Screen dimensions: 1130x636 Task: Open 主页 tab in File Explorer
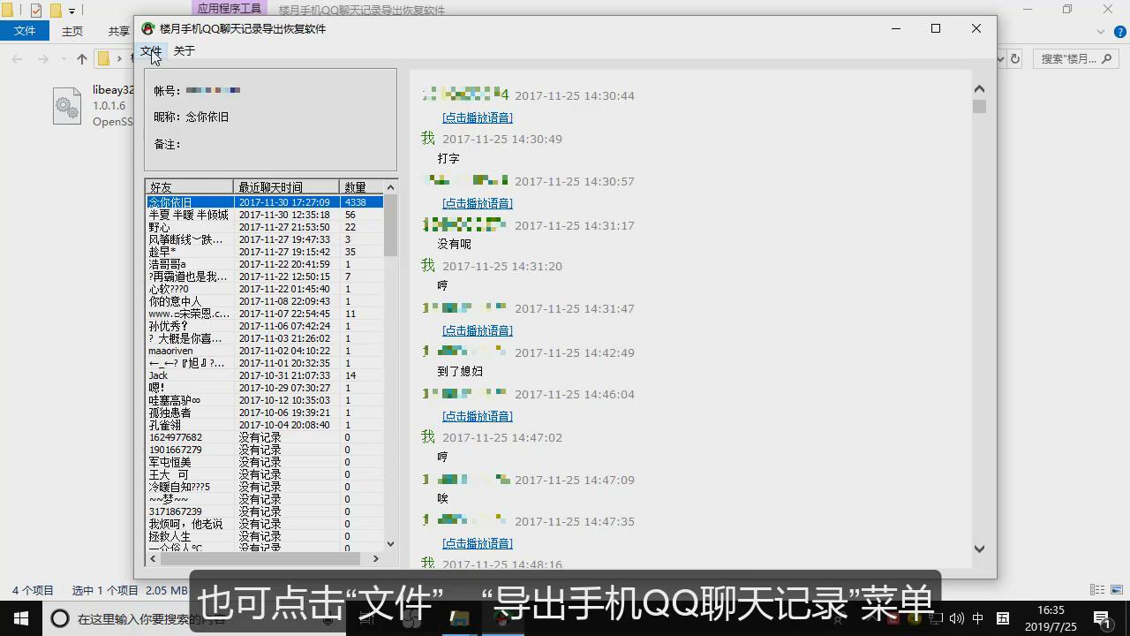tap(72, 31)
